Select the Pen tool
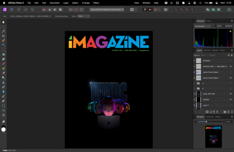This screenshot has height=152, width=234. pos(4,101)
